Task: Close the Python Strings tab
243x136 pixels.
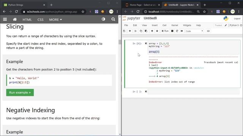Action: coord(44,5)
